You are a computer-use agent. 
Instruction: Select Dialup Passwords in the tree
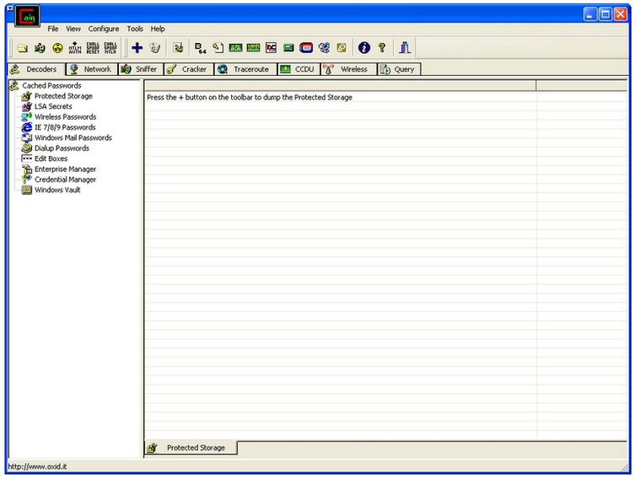pos(62,148)
